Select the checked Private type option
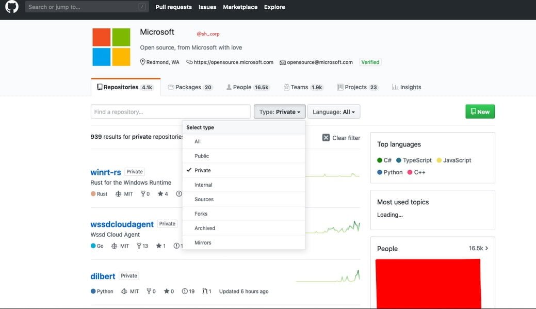536x309 pixels. click(x=243, y=170)
